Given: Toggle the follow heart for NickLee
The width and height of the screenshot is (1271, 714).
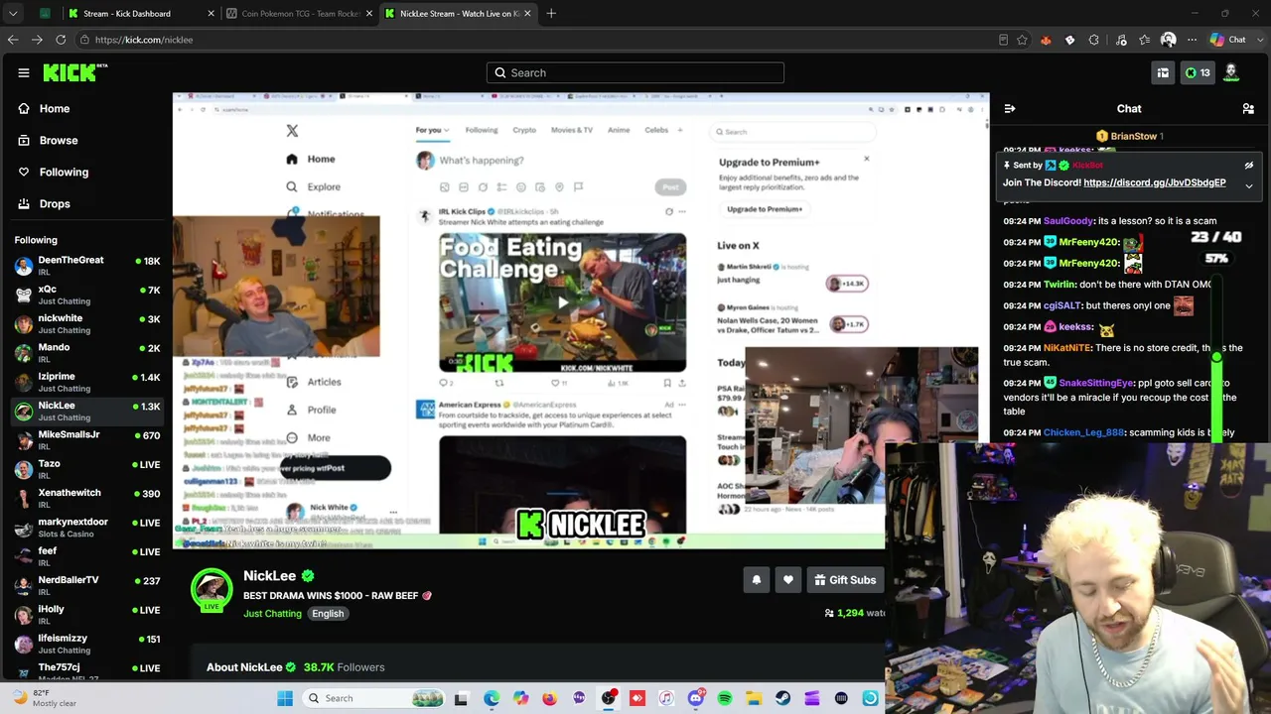Looking at the screenshot, I should 788,580.
